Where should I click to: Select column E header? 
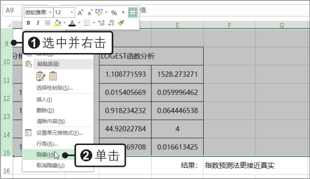click(177, 25)
